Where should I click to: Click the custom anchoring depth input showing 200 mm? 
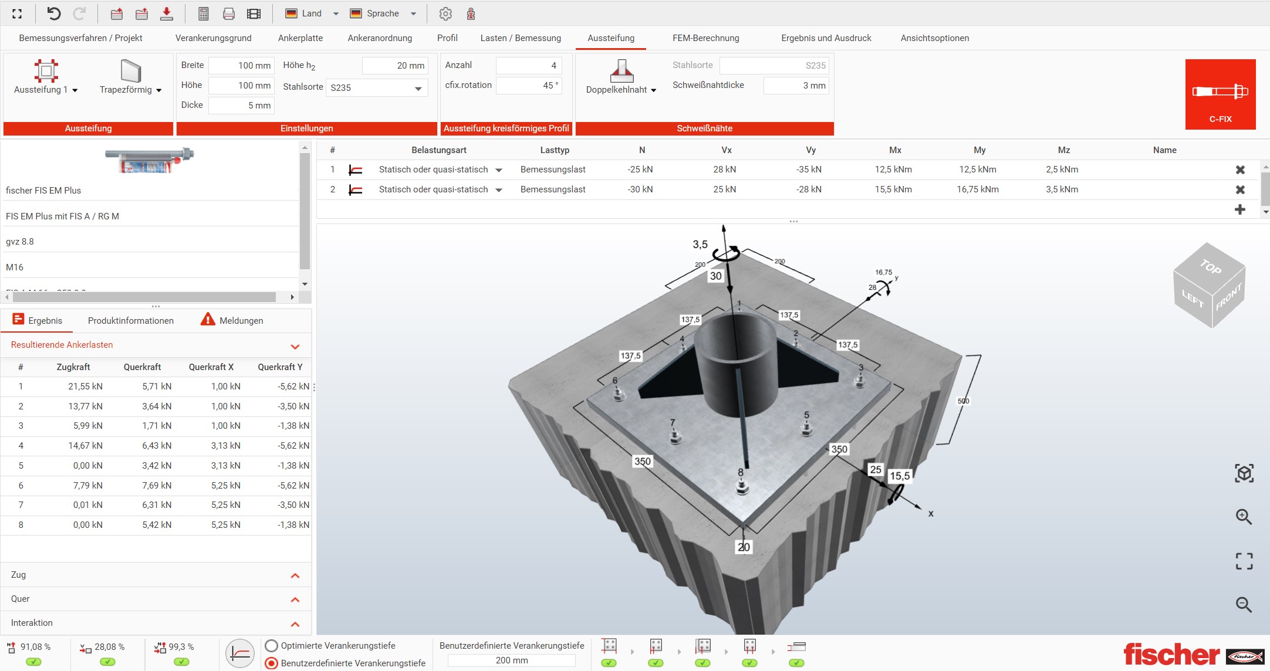[511, 659]
